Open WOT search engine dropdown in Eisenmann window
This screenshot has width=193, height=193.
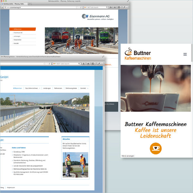[x=86, y=7]
